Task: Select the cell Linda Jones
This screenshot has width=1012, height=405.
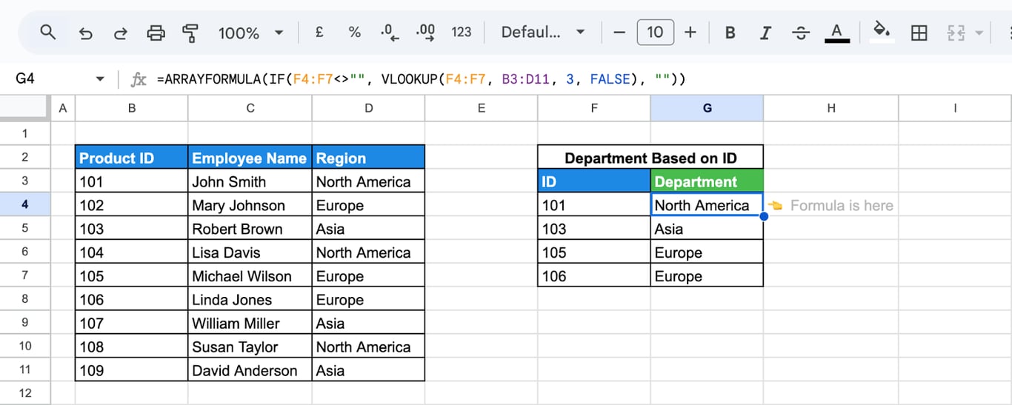Action: pos(250,300)
